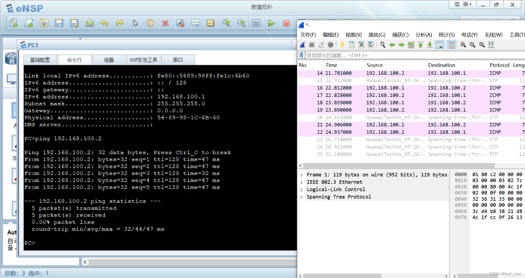The width and height of the screenshot is (525, 278).
Task: Print the topology using printer icon
Action: coord(90,23)
